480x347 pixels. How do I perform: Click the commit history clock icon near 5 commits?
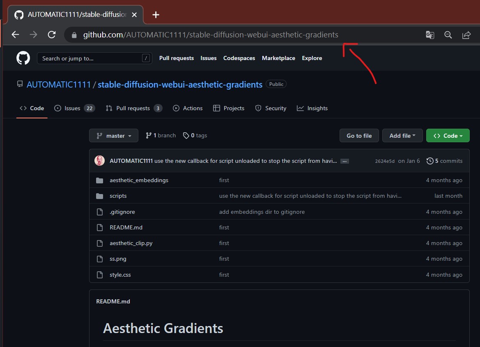coord(431,161)
